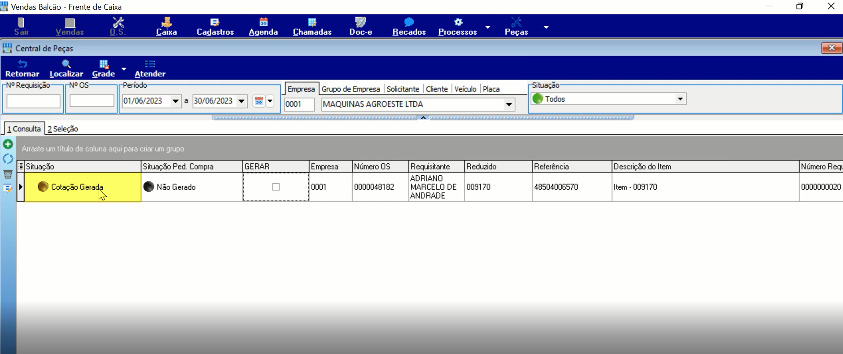Screen dimensions: 843x354
Task: Tick the GERAR checkbox in the row
Action: tap(276, 187)
